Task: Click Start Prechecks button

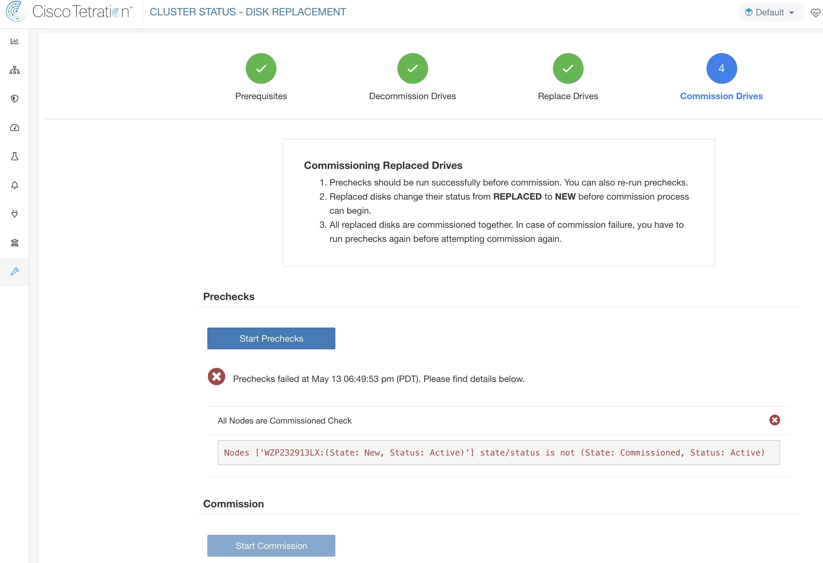Action: pyautogui.click(x=271, y=338)
